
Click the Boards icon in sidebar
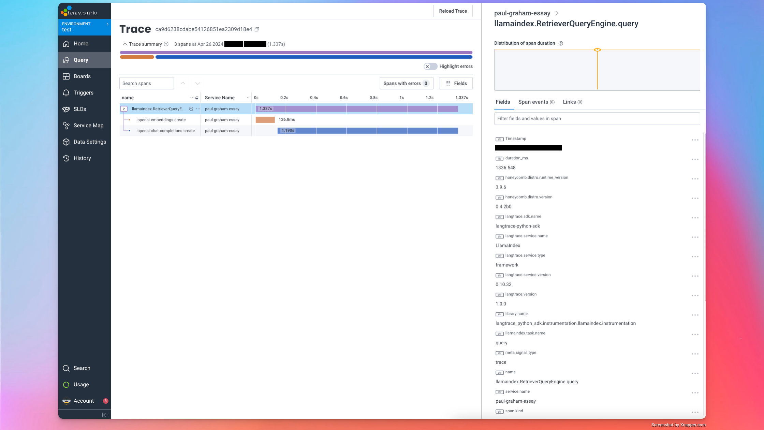(x=66, y=76)
